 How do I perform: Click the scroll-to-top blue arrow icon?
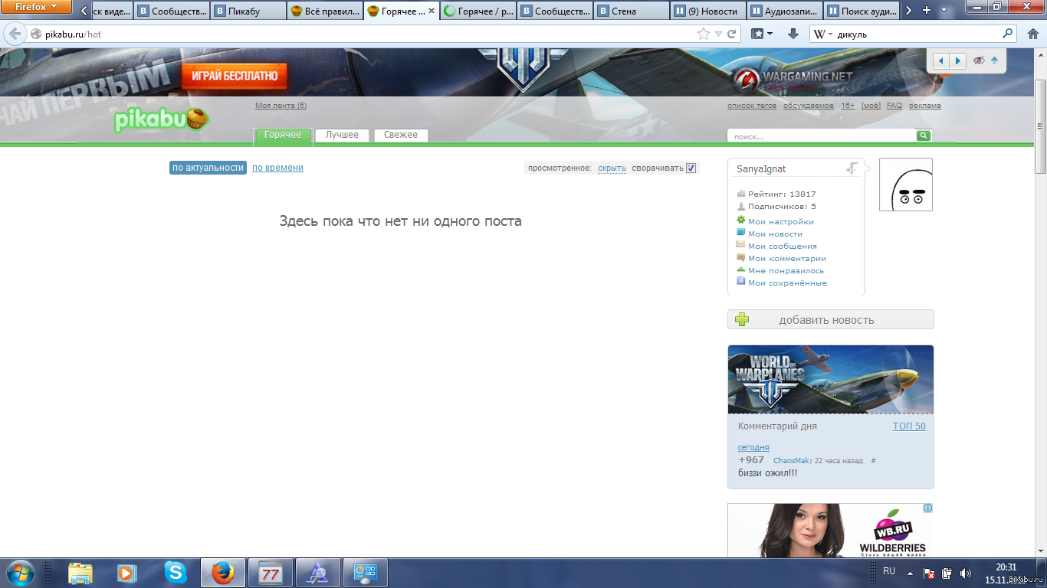click(994, 60)
